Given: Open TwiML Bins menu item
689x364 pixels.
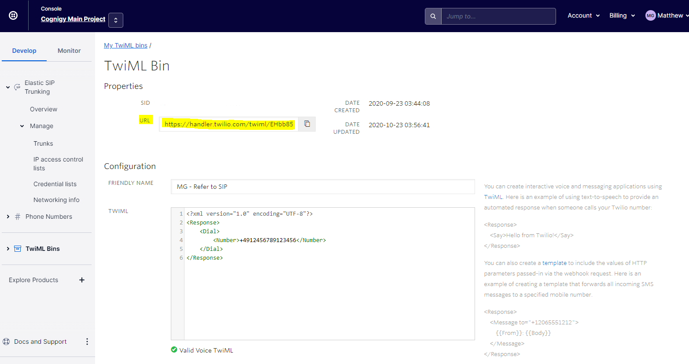Looking at the screenshot, I should click(43, 249).
